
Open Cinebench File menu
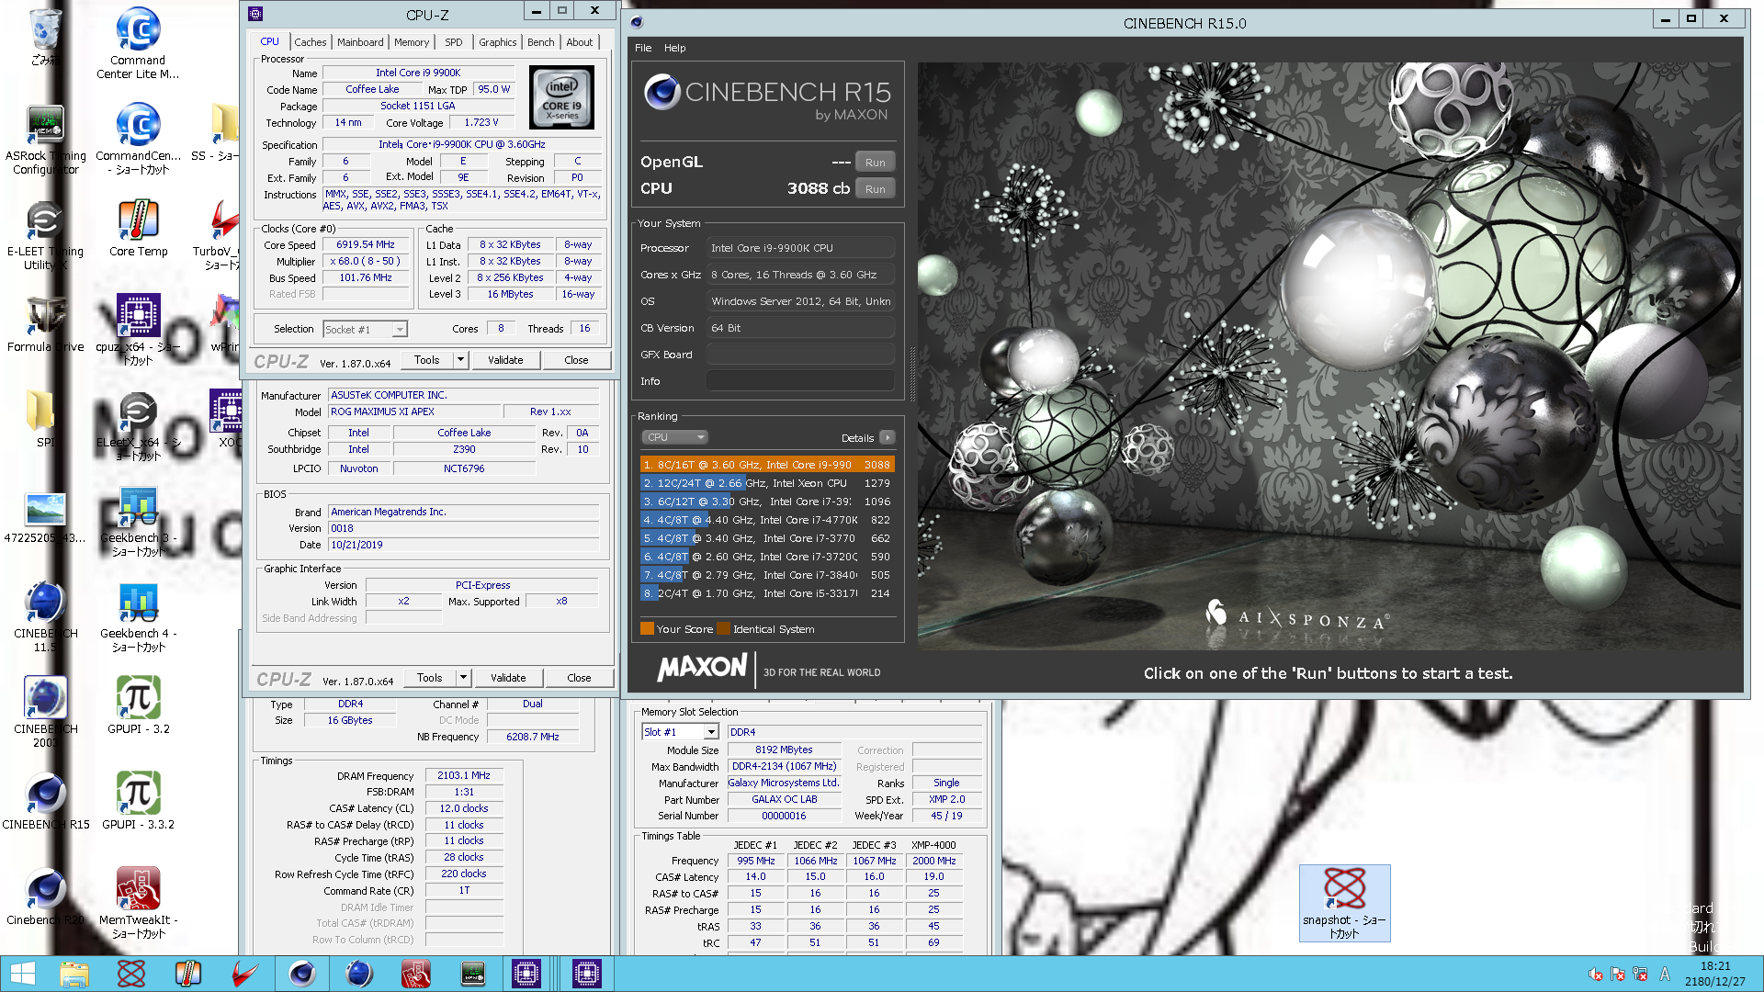[x=643, y=48]
